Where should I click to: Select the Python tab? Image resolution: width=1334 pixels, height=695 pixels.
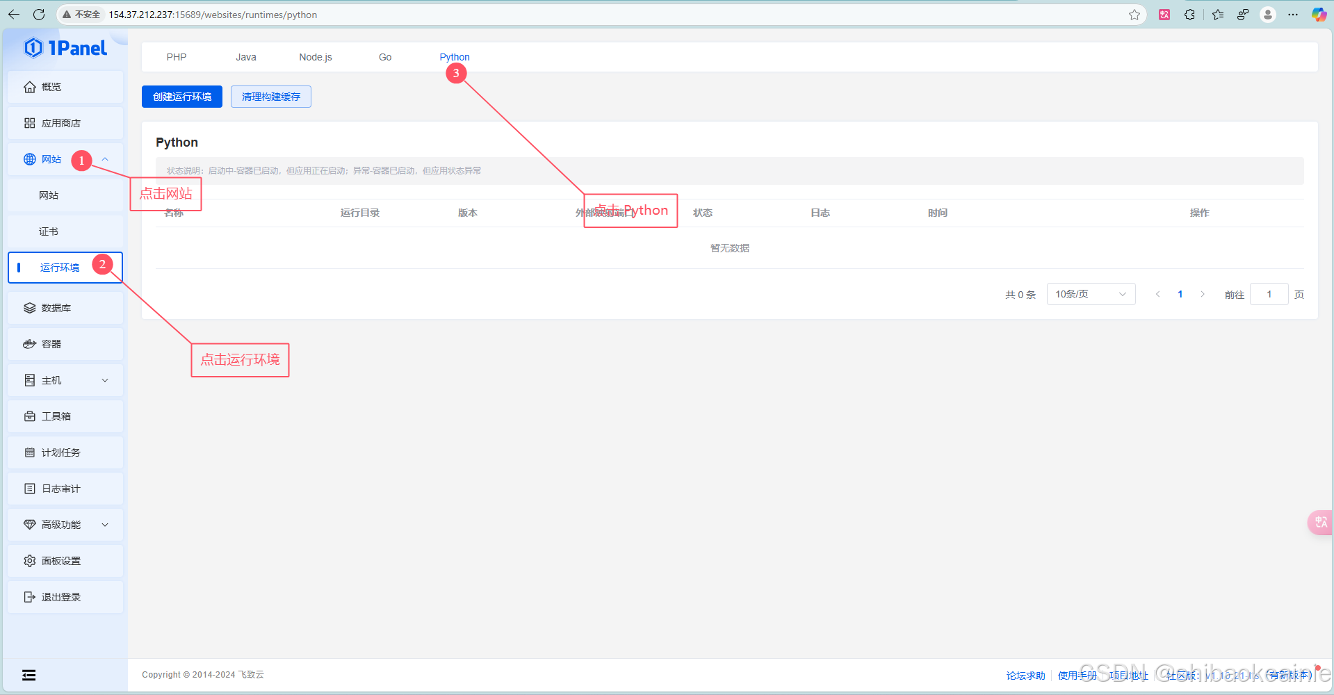pos(455,57)
